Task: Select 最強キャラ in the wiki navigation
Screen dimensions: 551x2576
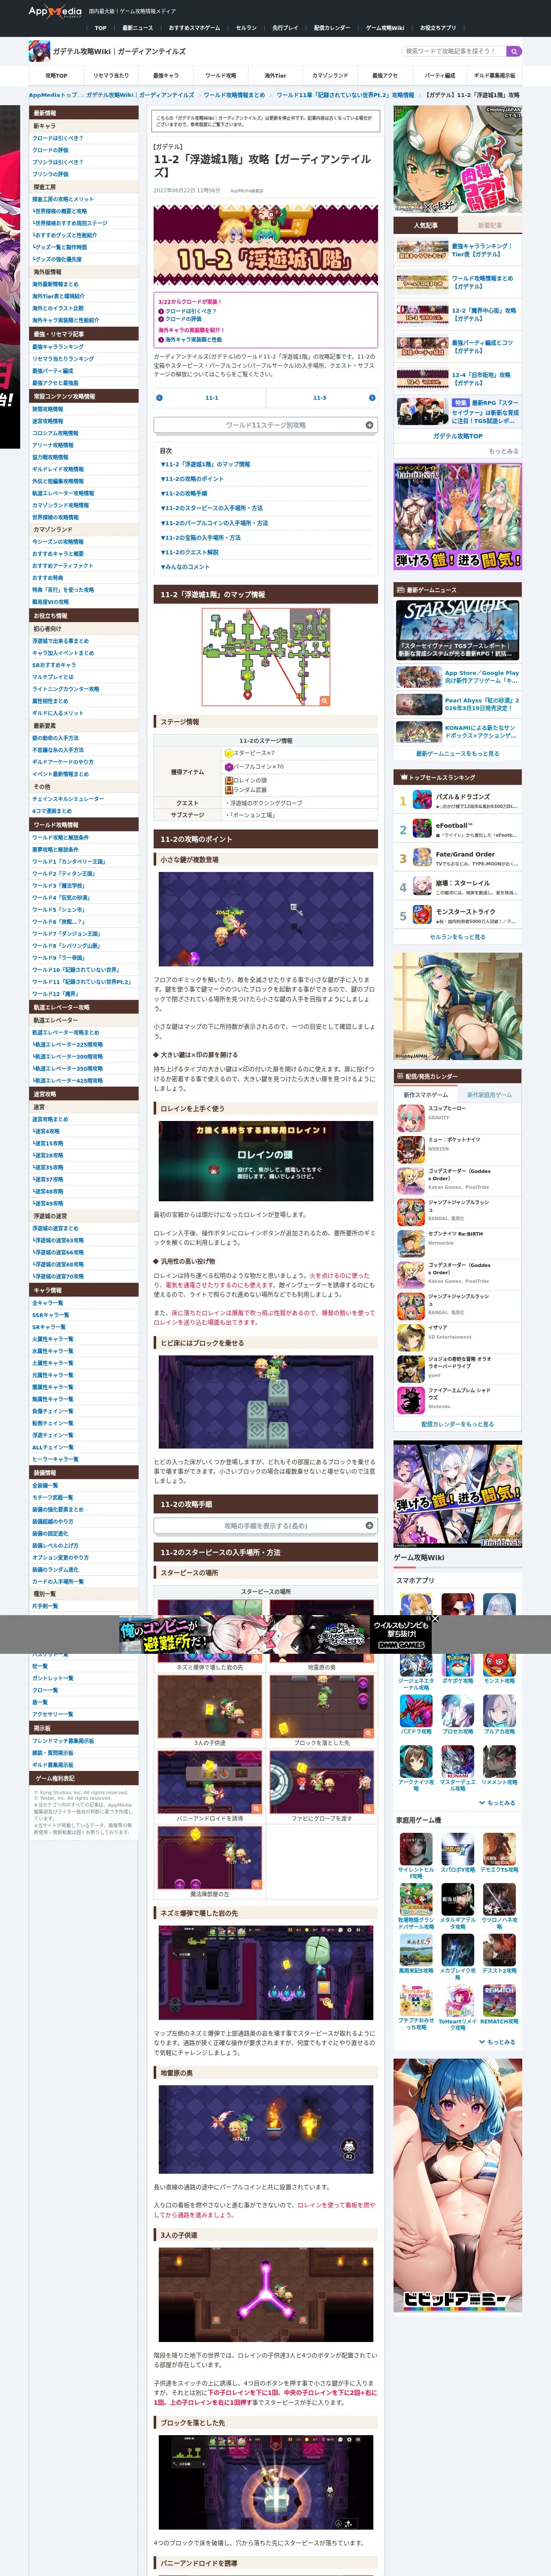Action: [x=165, y=75]
